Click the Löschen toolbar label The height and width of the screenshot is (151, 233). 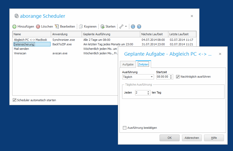47,26
